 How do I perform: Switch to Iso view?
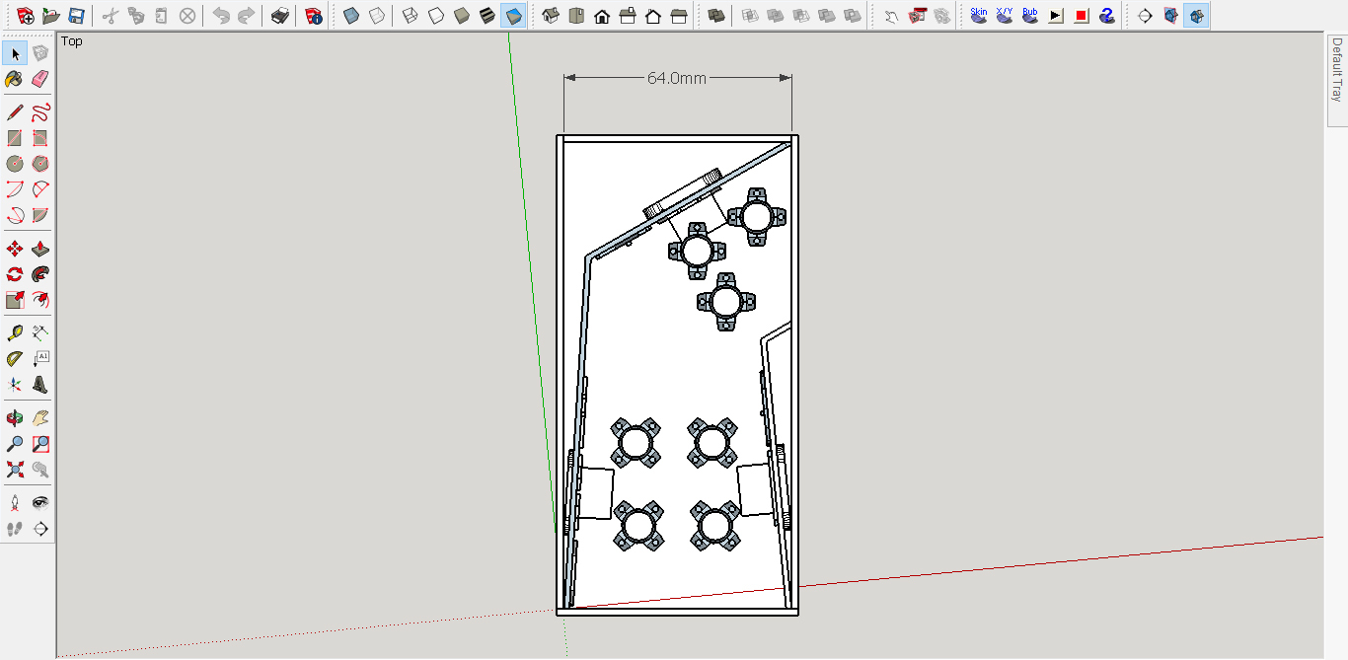click(x=551, y=16)
